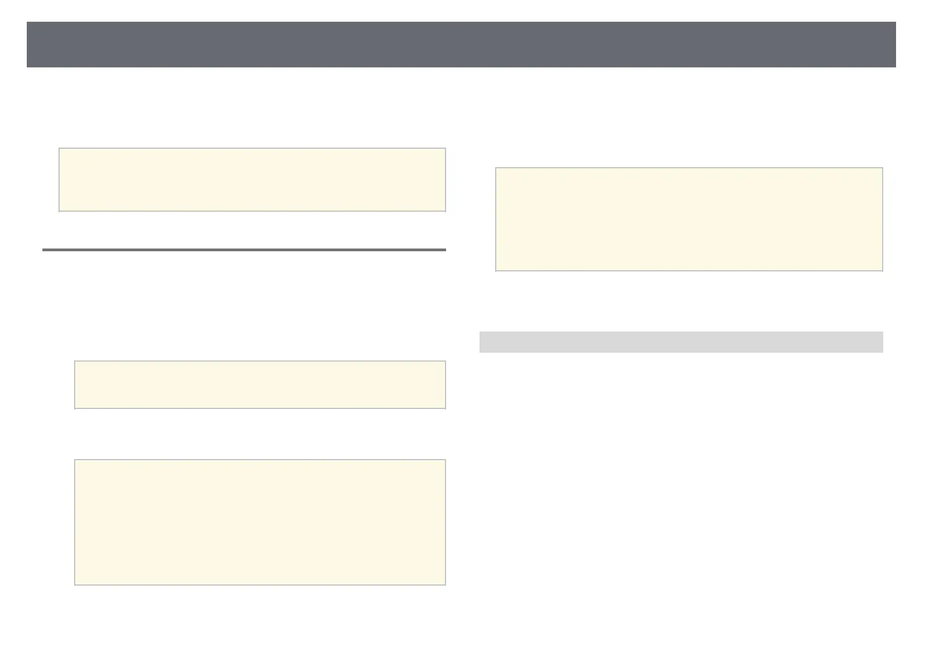
Task: Click the right end of the gray divider line
Action: coord(443,250)
